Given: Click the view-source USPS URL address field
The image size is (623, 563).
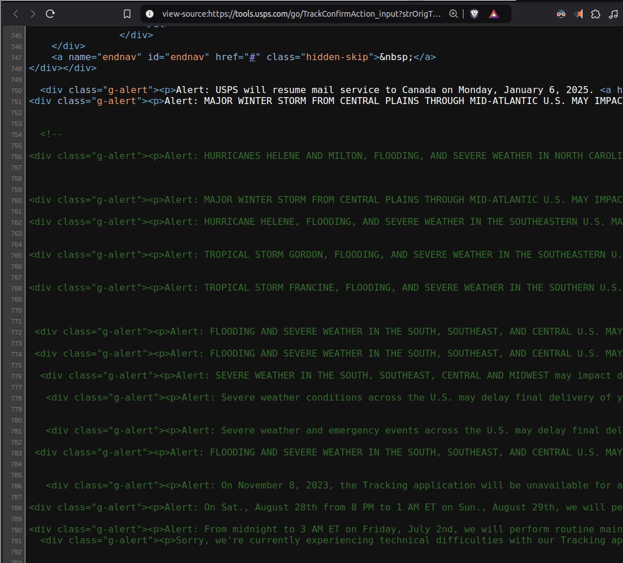Looking at the screenshot, I should [301, 14].
